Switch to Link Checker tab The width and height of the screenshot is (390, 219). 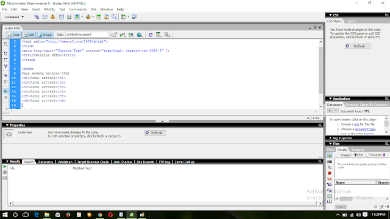click(x=123, y=162)
